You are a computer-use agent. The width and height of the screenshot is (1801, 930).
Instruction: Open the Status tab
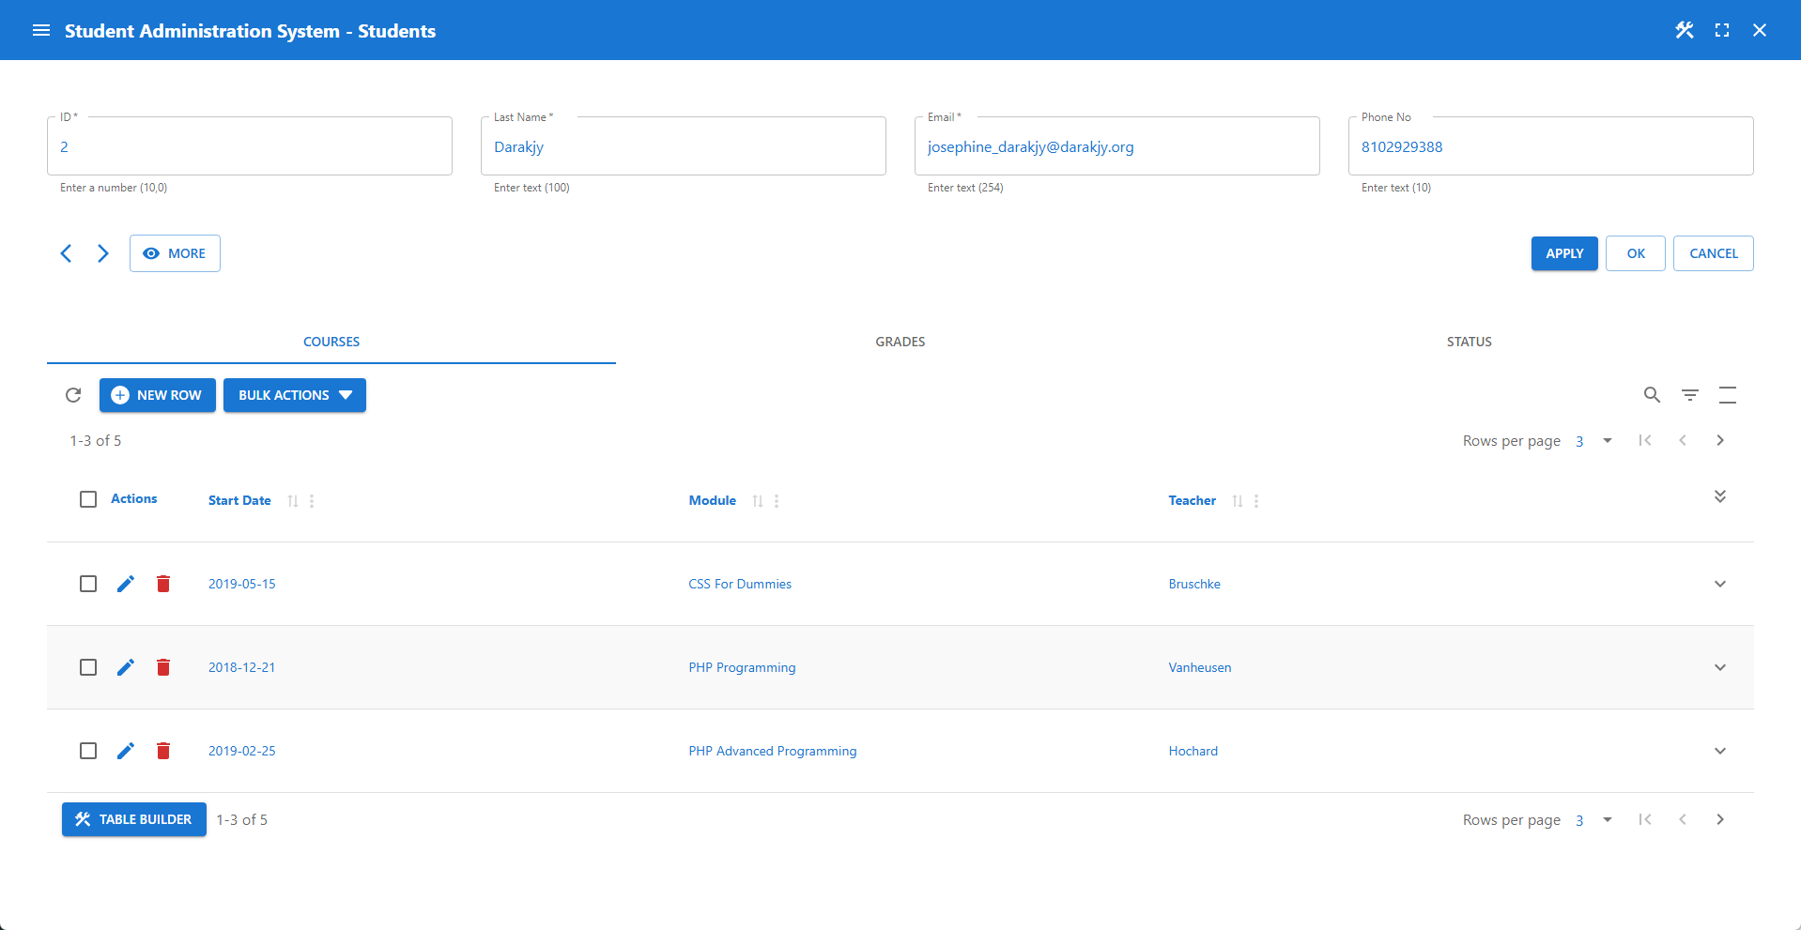click(x=1469, y=342)
